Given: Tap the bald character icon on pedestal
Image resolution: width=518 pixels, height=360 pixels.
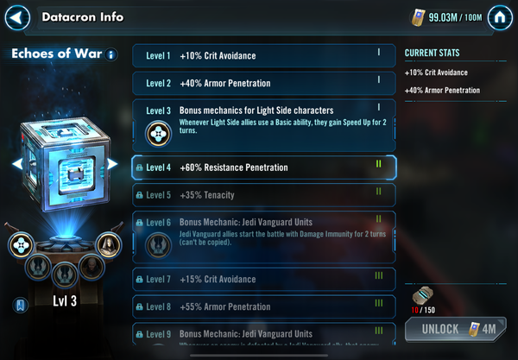Looking at the screenshot, I should pos(92,267).
